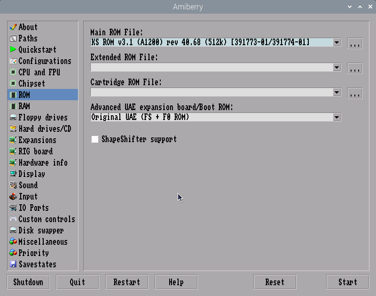Click the RAM module icon
The height and width of the screenshot is (296, 376).
point(13,106)
